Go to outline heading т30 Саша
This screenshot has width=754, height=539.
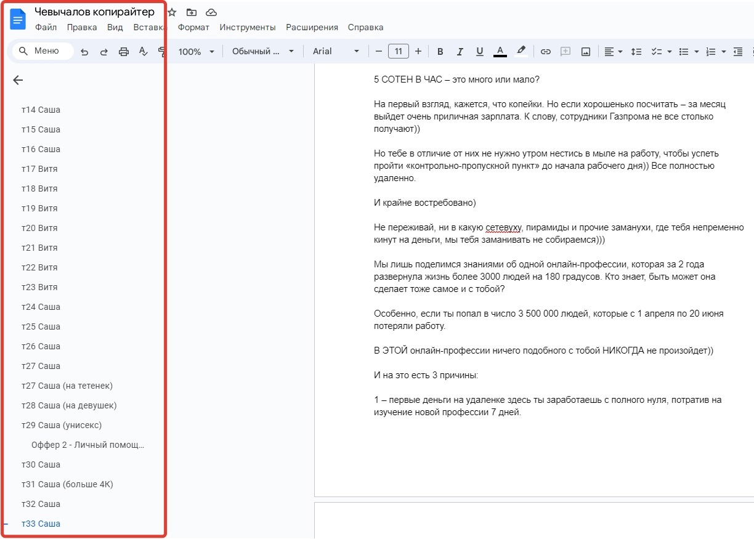(41, 464)
